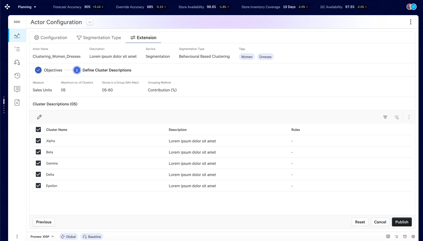Uncheck the Alpha cluster checkbox
This screenshot has height=241, width=423.
(38, 141)
